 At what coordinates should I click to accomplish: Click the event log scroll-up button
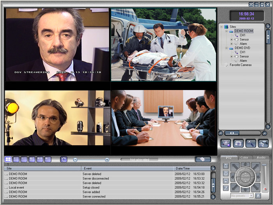pos(213,168)
